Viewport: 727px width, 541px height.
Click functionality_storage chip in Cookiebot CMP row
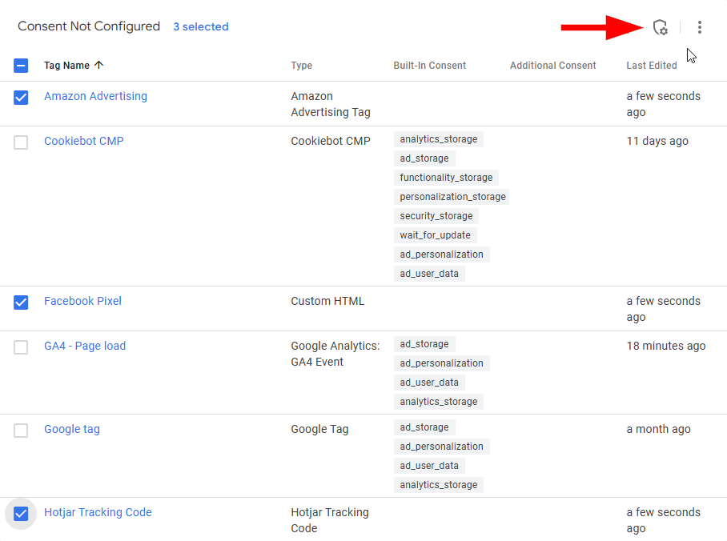[x=446, y=178]
